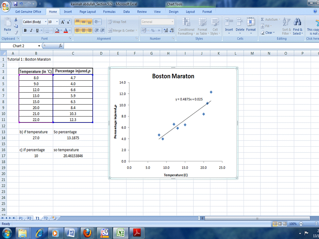
Task: Click the Decrease Indent icon
Action: tap(96, 31)
